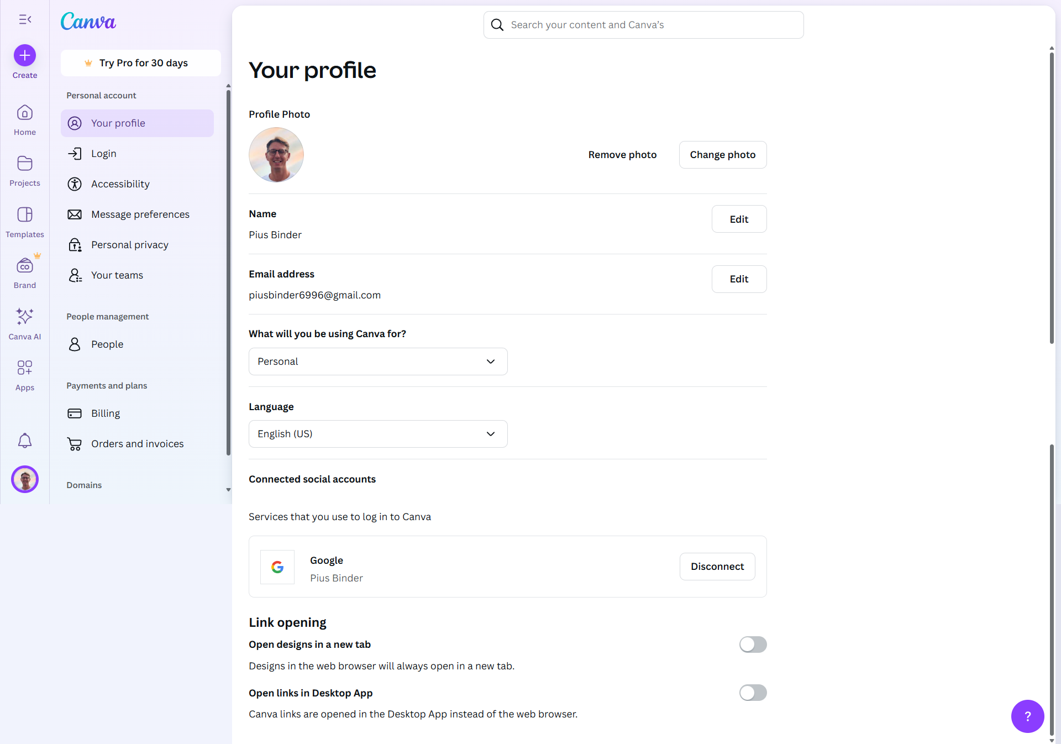This screenshot has width=1061, height=744.
Task: Open the Home icon in sidebar
Action: pyautogui.click(x=25, y=113)
